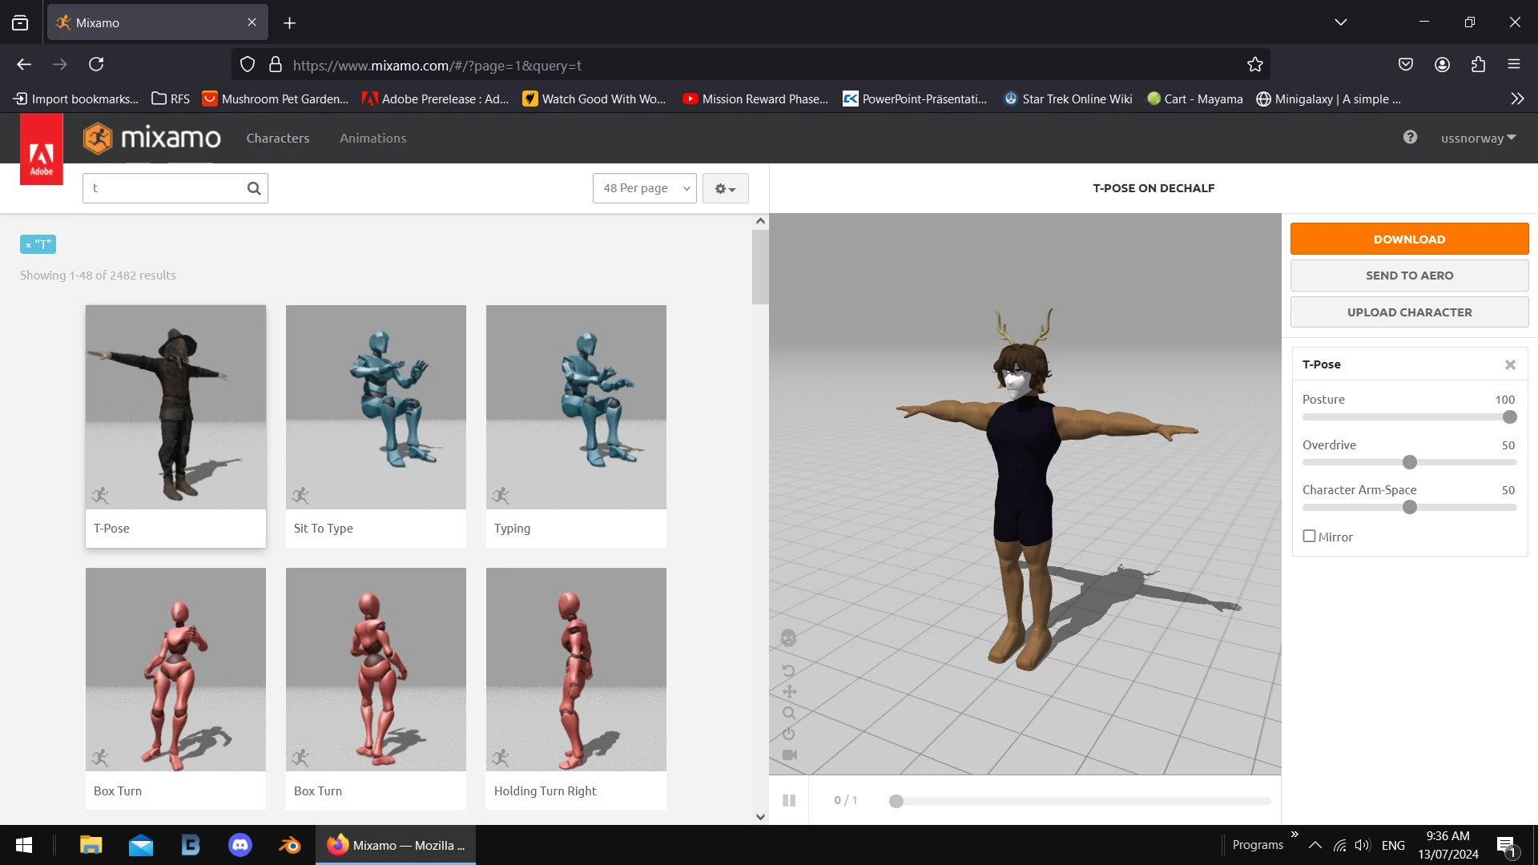
Task: Click the rotate camera icon in viewport
Action: [788, 671]
